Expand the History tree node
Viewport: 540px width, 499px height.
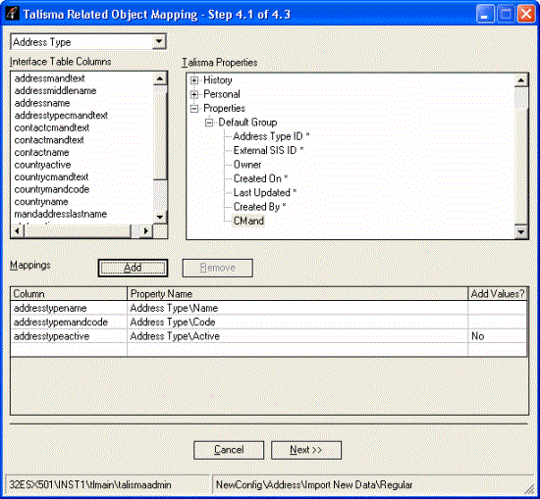tap(194, 80)
